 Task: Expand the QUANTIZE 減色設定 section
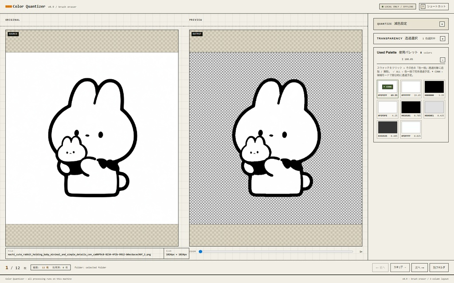pos(442,24)
